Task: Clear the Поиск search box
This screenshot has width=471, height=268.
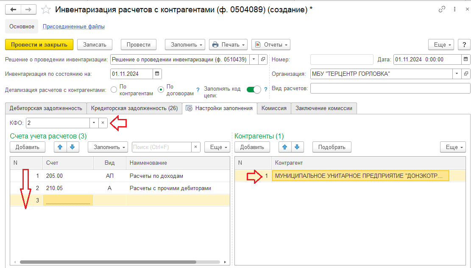Action: click(195, 147)
